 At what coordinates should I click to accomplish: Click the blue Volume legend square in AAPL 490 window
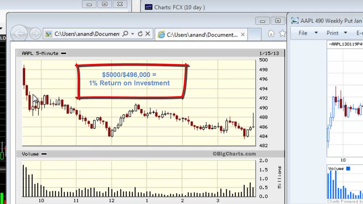click(348, 169)
